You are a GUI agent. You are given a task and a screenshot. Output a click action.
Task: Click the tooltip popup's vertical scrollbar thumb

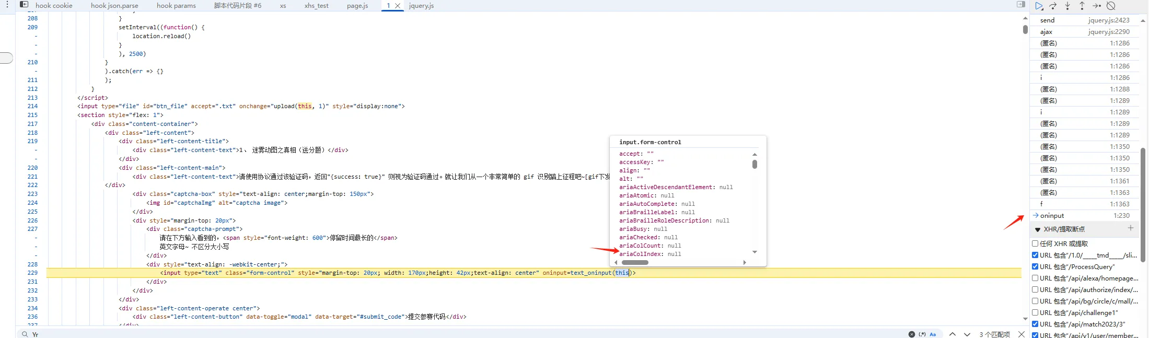tap(755, 165)
